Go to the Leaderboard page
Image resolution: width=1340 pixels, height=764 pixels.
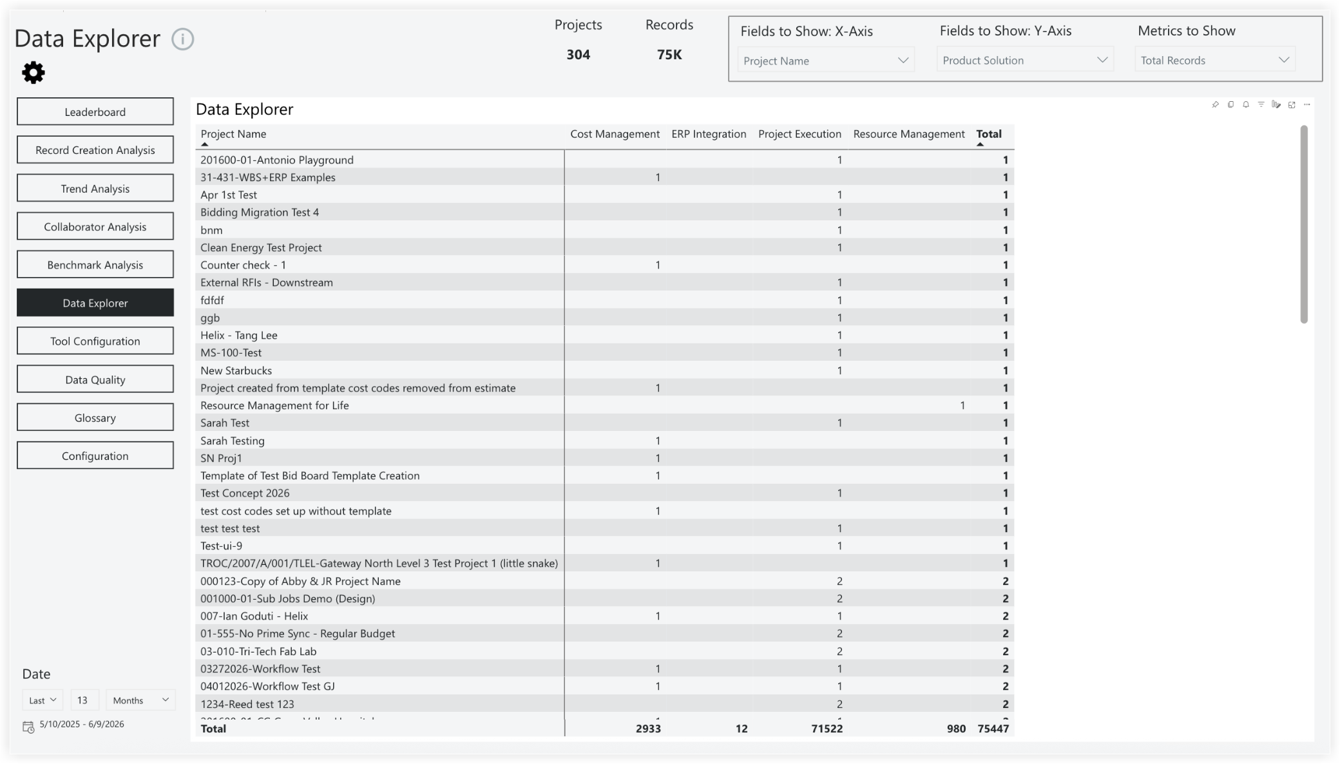(95, 111)
